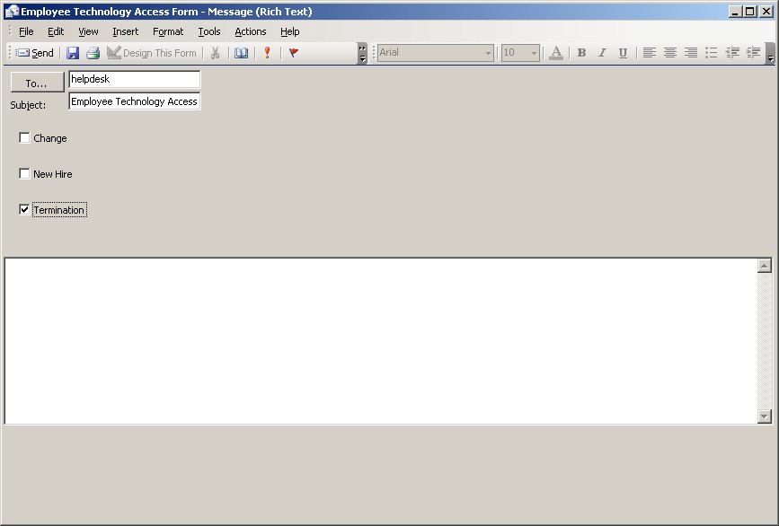Toggle underline formatting
This screenshot has width=779, height=526.
pyautogui.click(x=623, y=53)
